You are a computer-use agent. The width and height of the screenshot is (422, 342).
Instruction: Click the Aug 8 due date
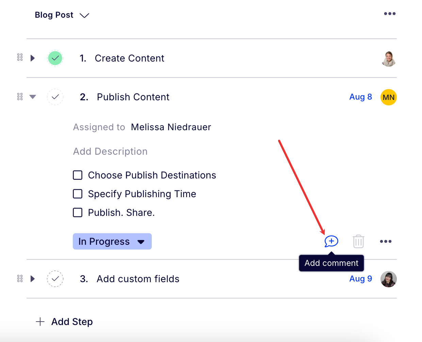[x=360, y=97]
